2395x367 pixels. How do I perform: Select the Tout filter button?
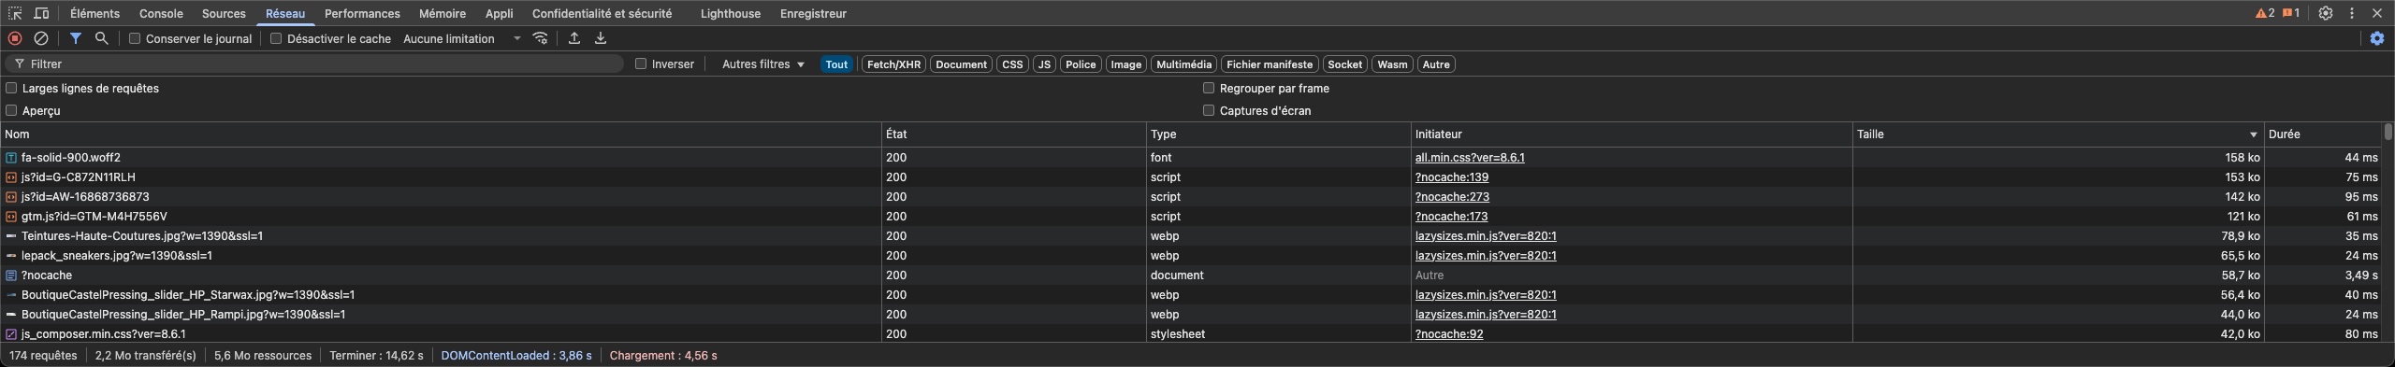click(836, 64)
